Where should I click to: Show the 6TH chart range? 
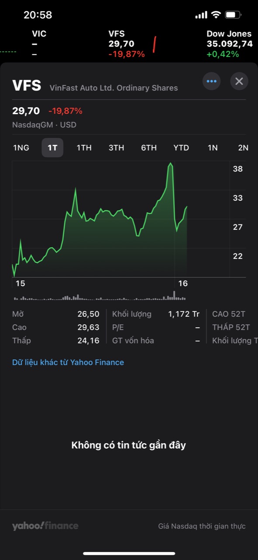point(148,148)
